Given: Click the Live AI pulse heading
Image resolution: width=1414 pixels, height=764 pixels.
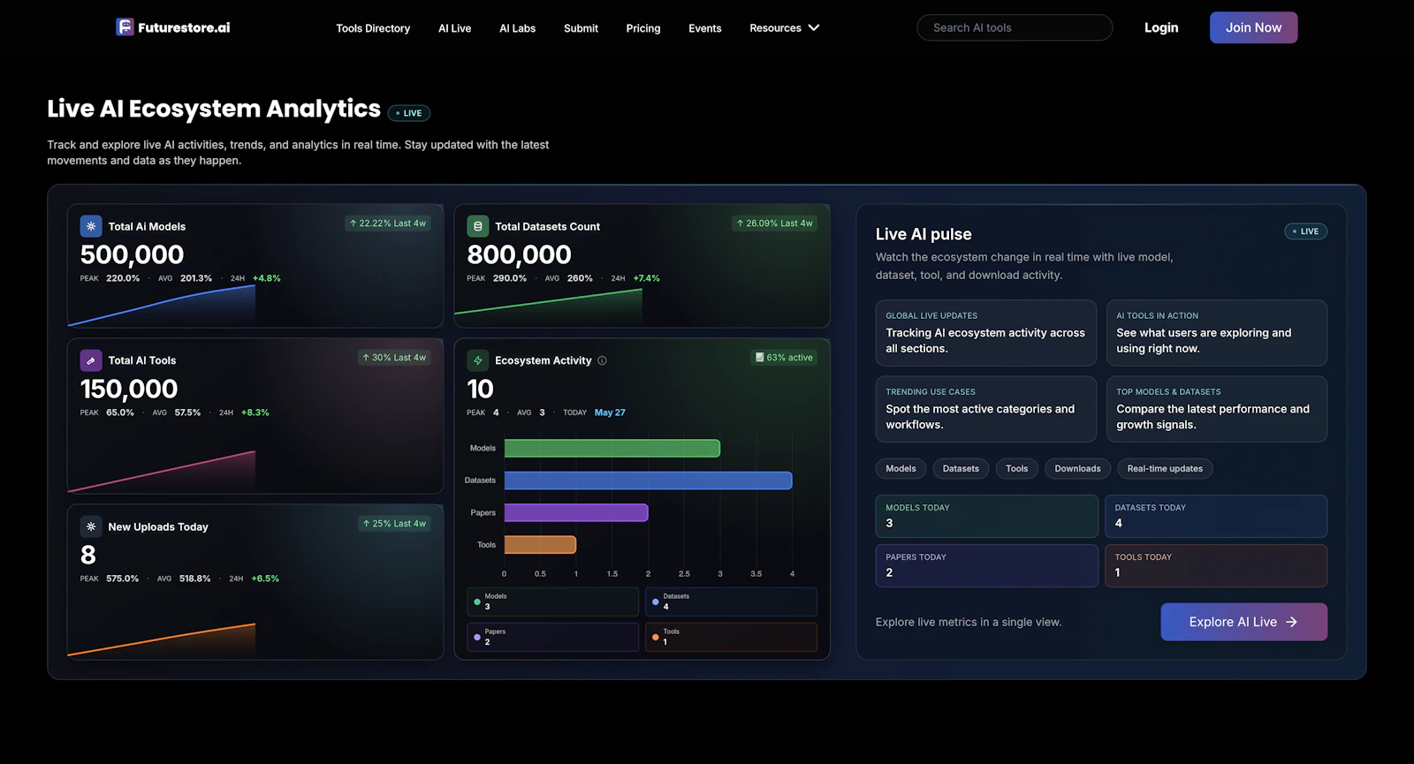Looking at the screenshot, I should 924,234.
